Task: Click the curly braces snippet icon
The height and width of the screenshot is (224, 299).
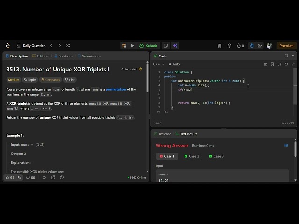Action: point(279,64)
